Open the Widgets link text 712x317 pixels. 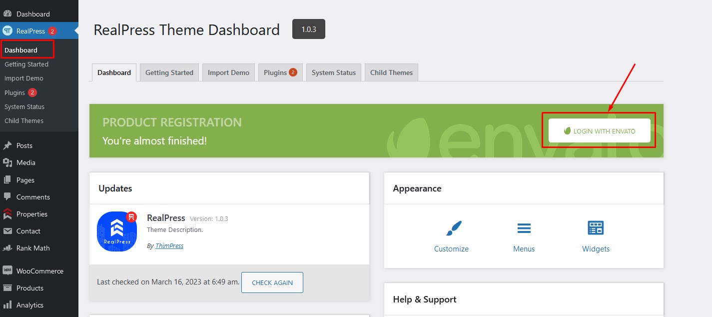click(x=596, y=249)
